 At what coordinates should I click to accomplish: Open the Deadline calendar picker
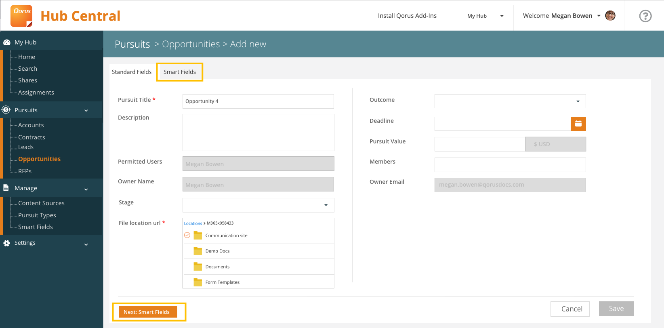578,124
